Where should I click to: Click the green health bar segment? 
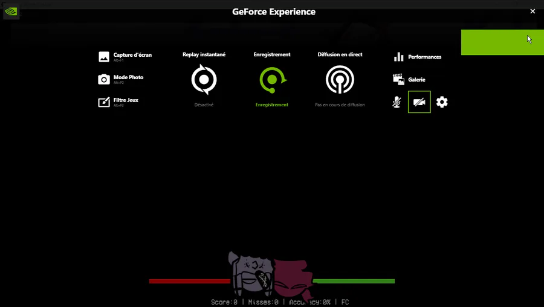coord(354,282)
